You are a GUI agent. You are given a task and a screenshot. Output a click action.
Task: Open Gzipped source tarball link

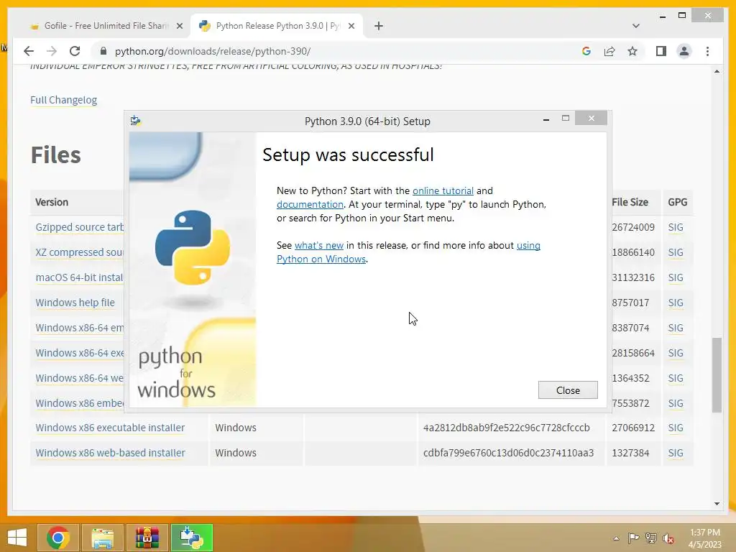(x=79, y=227)
